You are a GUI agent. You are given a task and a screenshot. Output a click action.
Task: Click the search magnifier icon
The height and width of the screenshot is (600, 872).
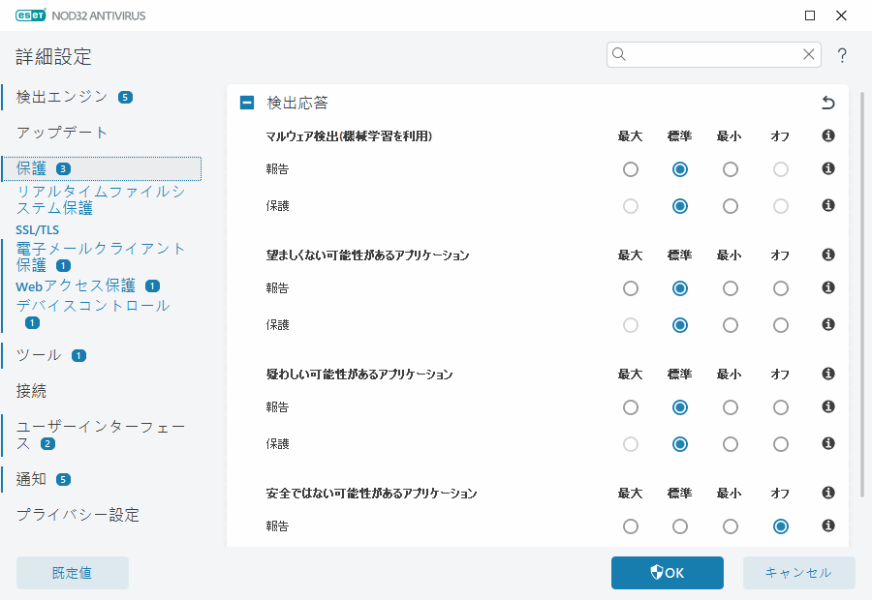(x=619, y=54)
